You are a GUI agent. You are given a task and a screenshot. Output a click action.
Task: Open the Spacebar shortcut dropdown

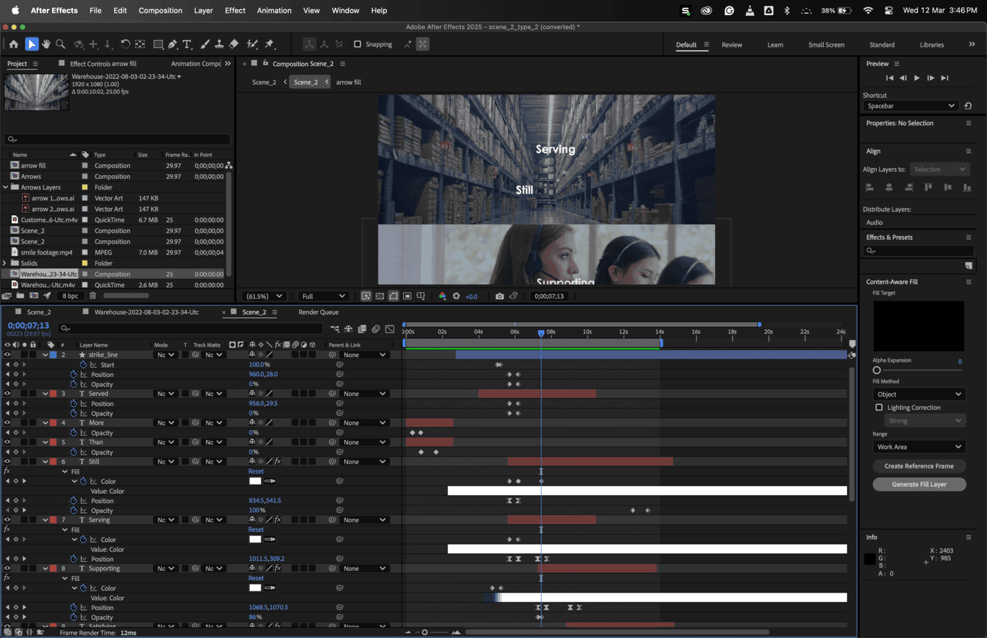(911, 106)
